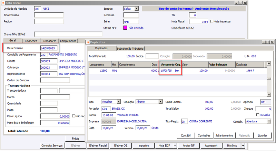This screenshot has height=151, width=276.
Task: Click the Comissões button
Action: 204,135
